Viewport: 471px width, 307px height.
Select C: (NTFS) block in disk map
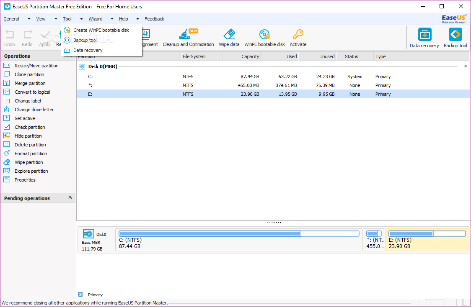pos(239,240)
